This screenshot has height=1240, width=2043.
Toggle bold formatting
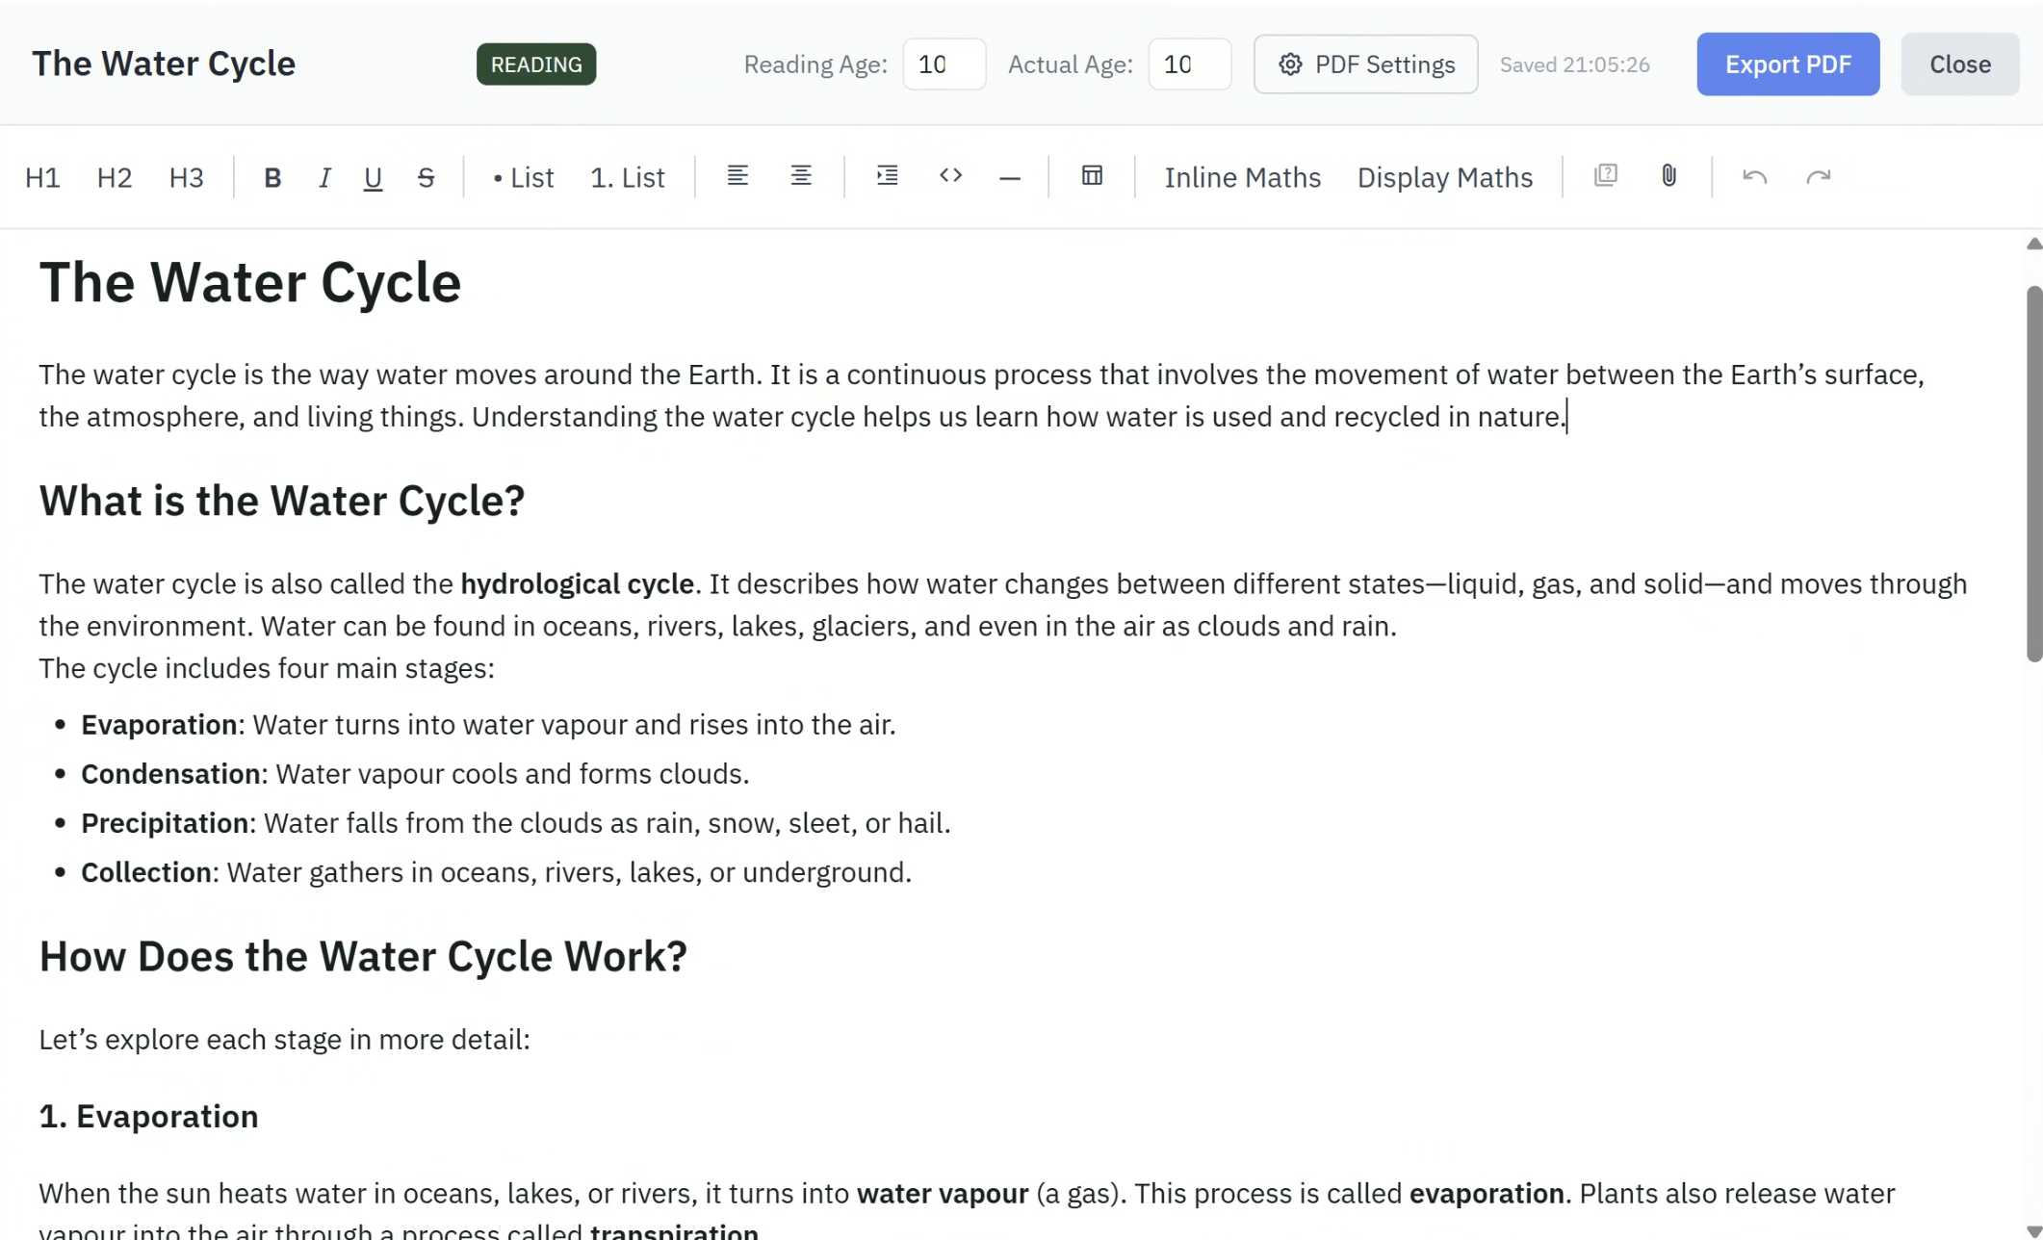[x=272, y=177]
